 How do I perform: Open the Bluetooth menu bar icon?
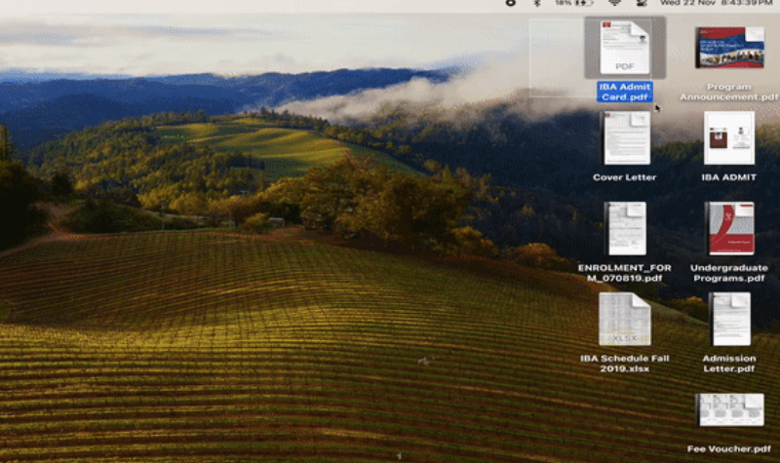pos(536,4)
